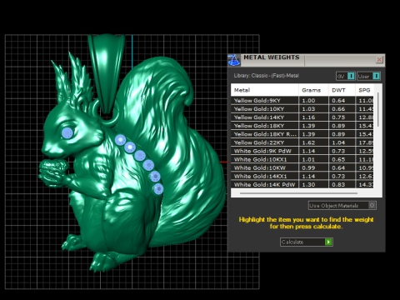Select the Yellow Gold:10KY row
The height and width of the screenshot is (300, 400).
click(x=302, y=109)
